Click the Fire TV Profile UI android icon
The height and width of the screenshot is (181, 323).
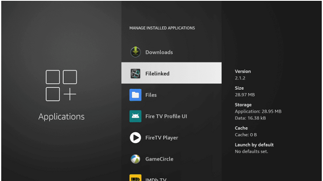pos(135,116)
